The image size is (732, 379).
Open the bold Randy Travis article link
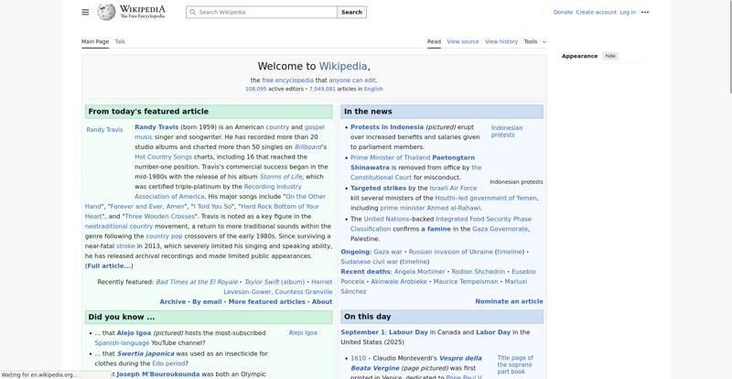(156, 127)
